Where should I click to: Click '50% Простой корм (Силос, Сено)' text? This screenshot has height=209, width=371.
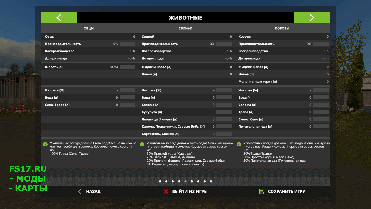click(269, 157)
